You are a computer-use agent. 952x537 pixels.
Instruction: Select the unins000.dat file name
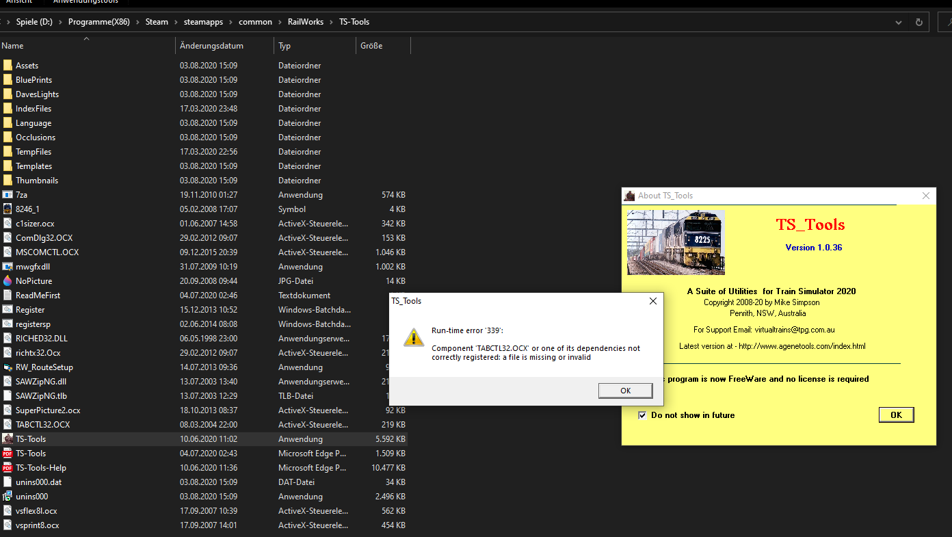click(39, 482)
